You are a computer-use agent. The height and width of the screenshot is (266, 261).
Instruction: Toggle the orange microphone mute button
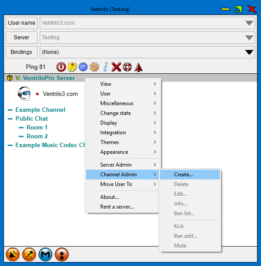pos(29,255)
